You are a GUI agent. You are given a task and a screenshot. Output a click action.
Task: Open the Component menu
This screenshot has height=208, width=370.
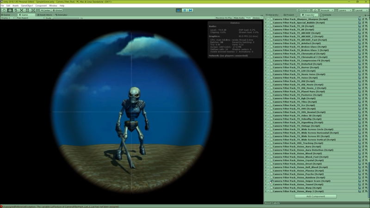coord(41,6)
